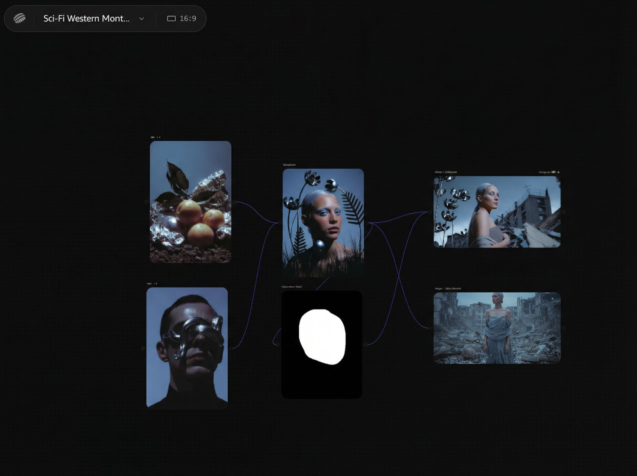
Task: Click the Clientside Mask node label
Action: click(291, 287)
